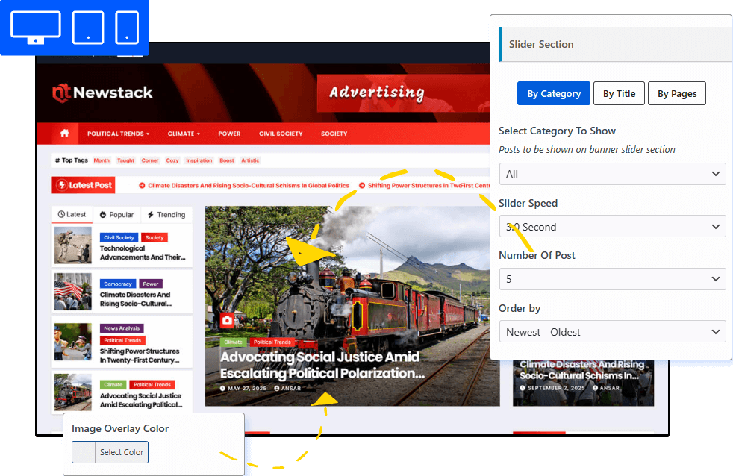This screenshot has height=476, width=733.
Task: Select the By Title option
Action: tap(619, 93)
